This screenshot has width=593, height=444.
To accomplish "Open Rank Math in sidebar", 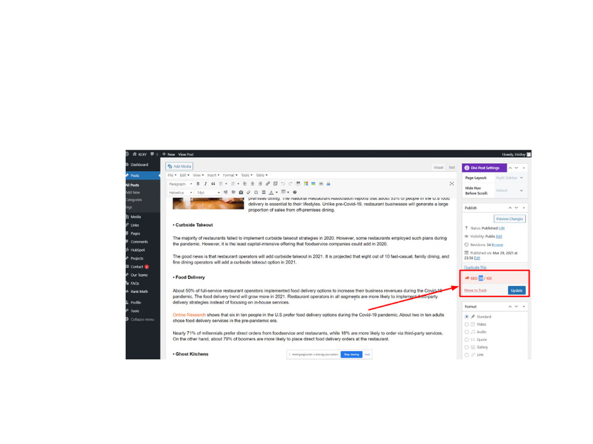I will pos(139,291).
